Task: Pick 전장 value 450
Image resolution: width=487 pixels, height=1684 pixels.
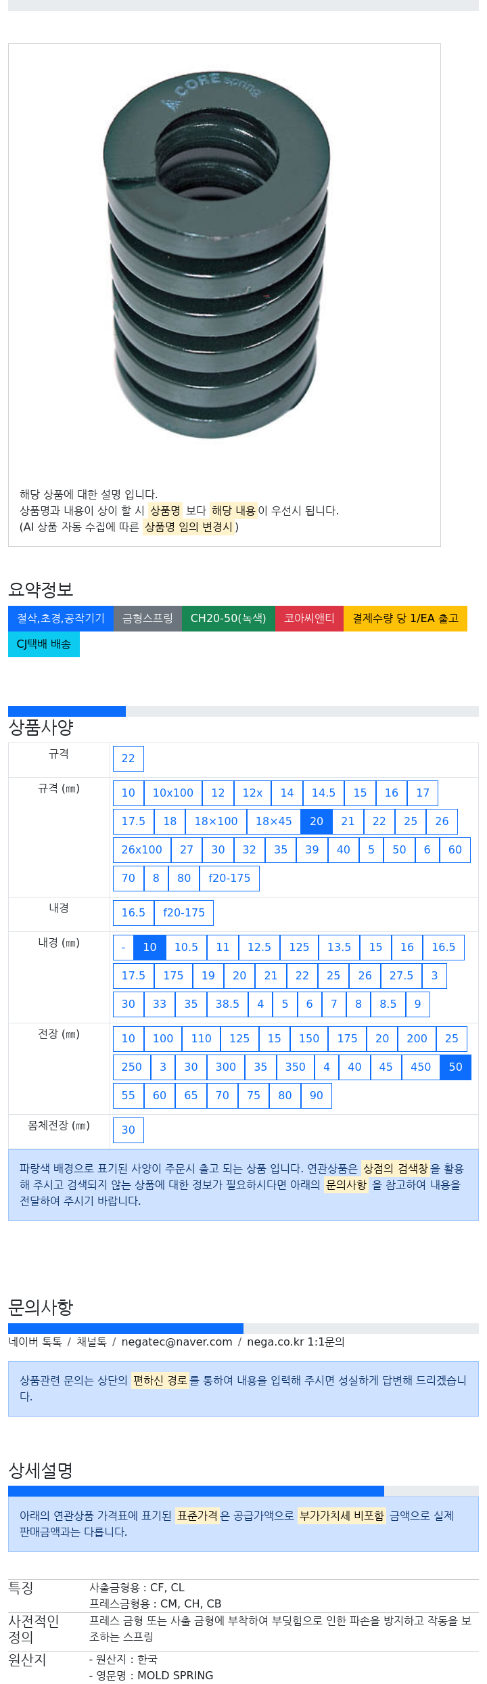Action: pyautogui.click(x=421, y=1067)
